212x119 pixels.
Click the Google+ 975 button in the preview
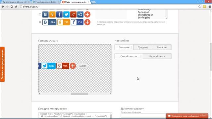point(63,66)
